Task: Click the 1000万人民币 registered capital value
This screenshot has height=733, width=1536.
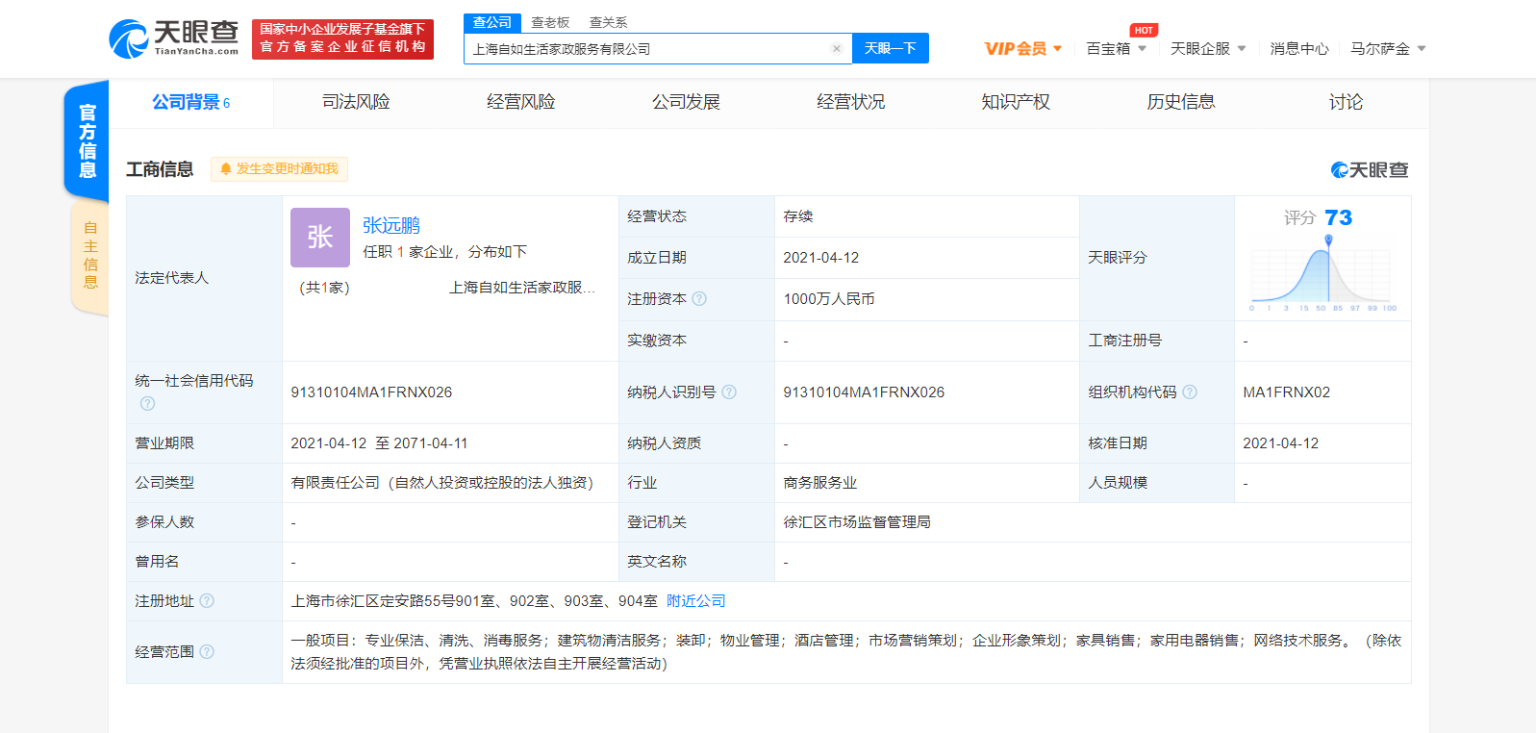Action: coord(829,299)
